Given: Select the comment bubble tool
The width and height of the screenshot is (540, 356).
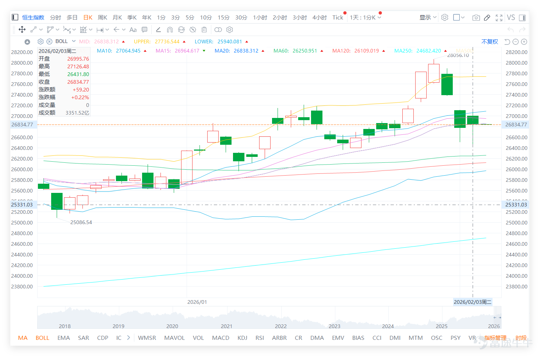Looking at the screenshot, I should pos(145,30).
